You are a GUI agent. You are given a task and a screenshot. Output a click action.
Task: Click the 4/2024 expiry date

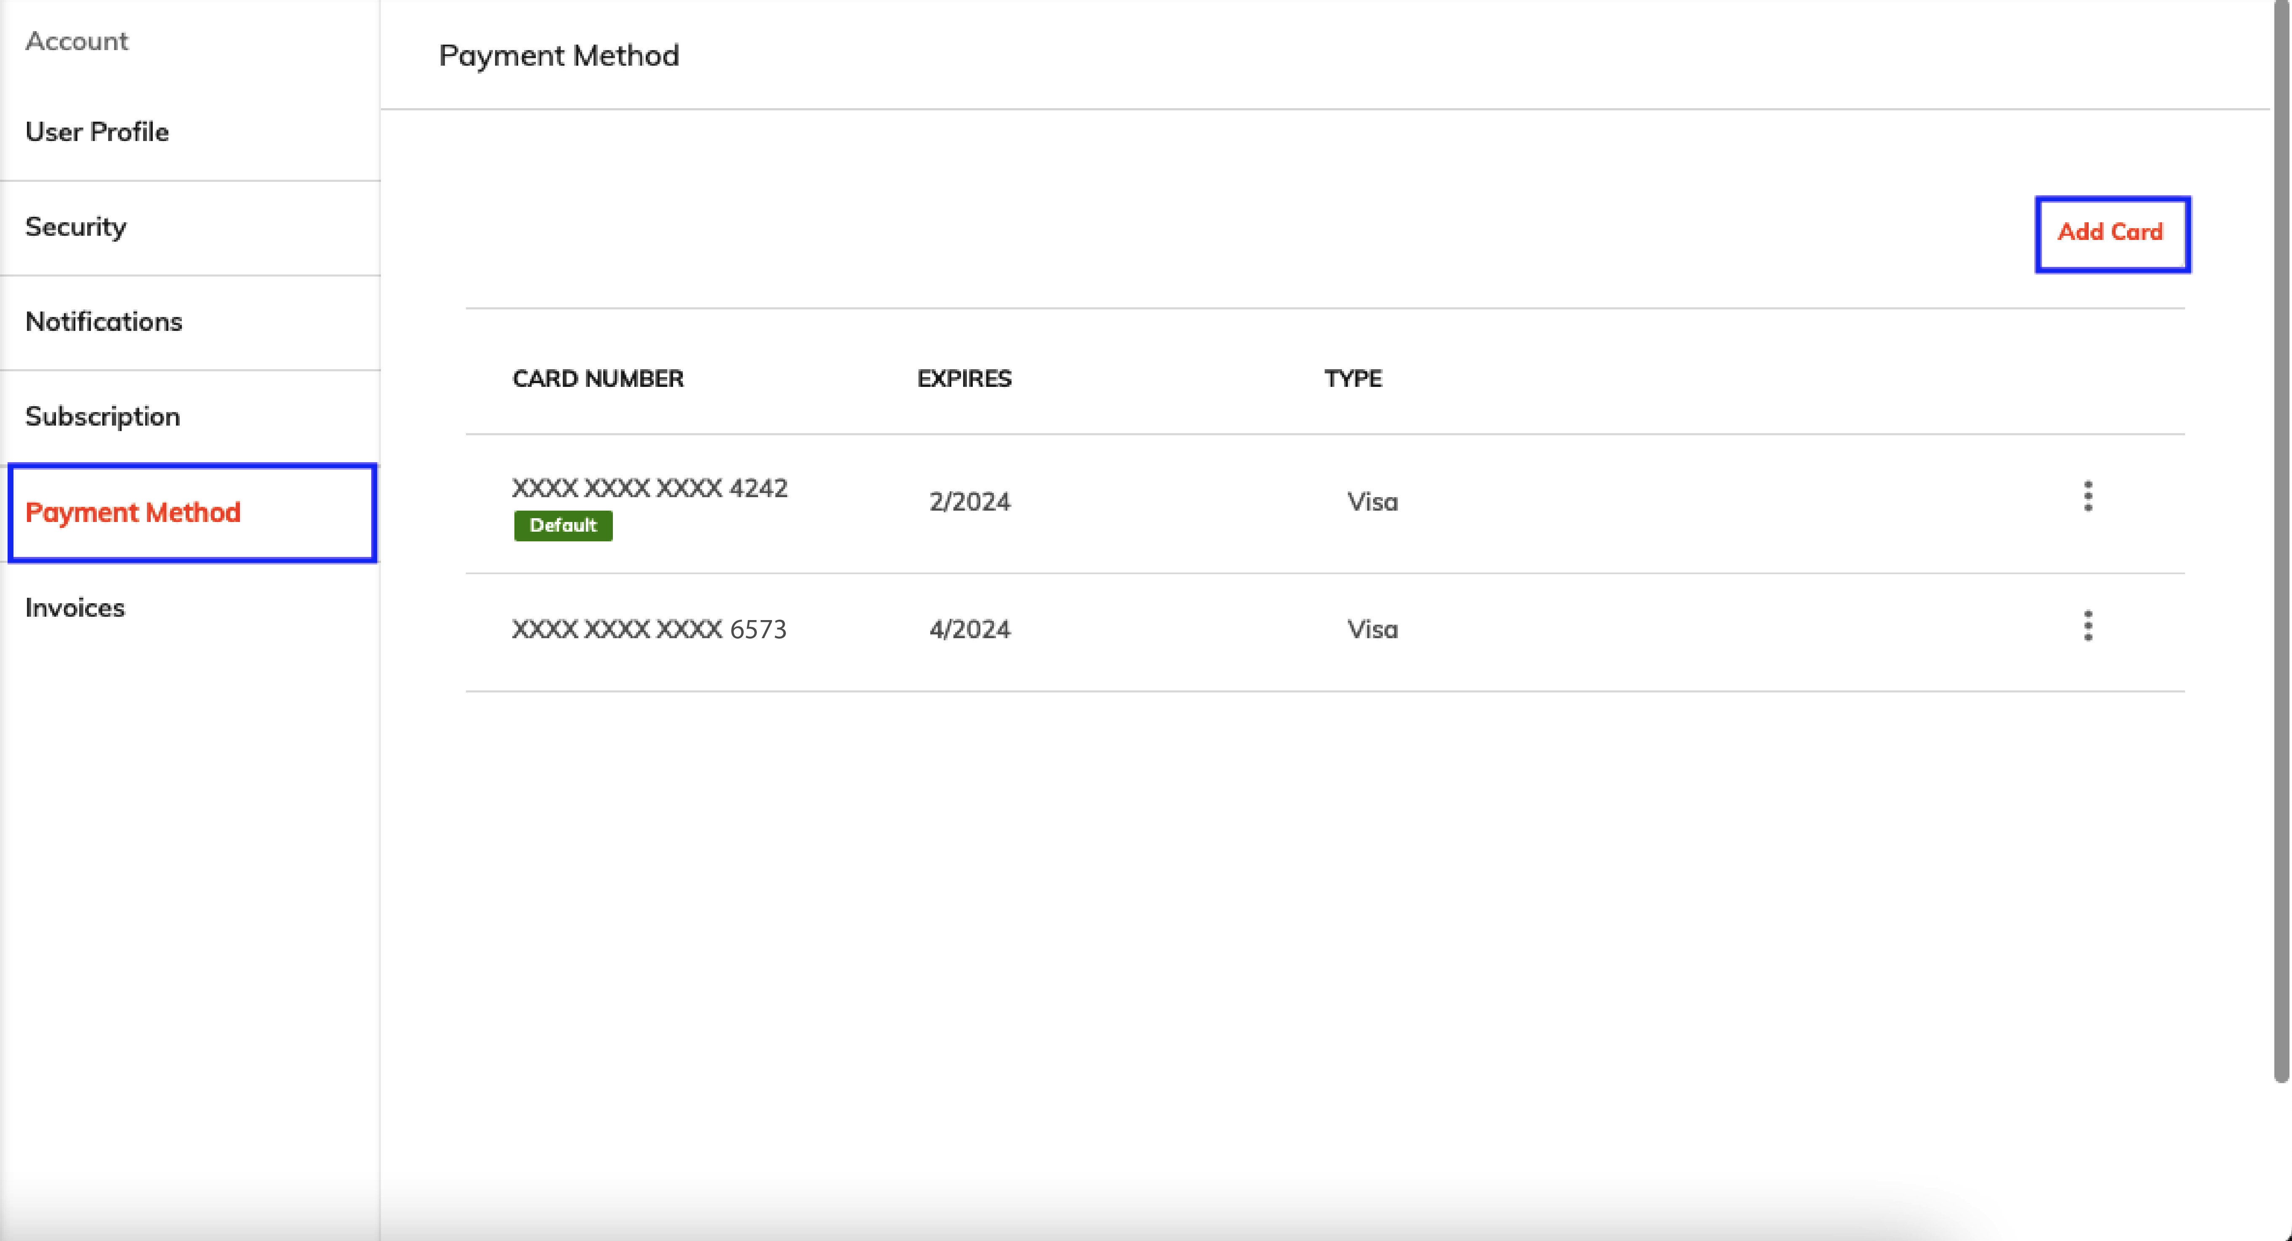[x=970, y=630]
